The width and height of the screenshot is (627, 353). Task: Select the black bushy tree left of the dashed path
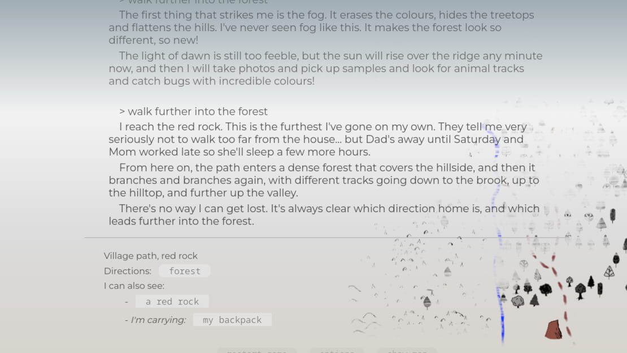(546, 289)
